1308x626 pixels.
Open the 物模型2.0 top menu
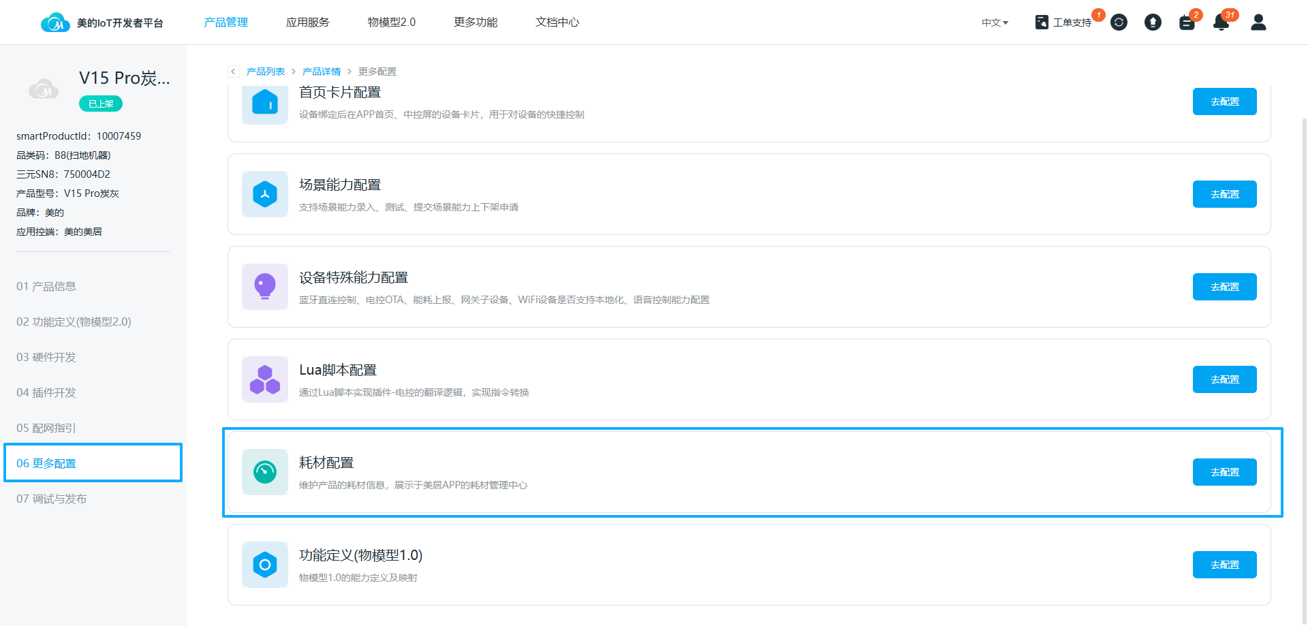coord(392,22)
